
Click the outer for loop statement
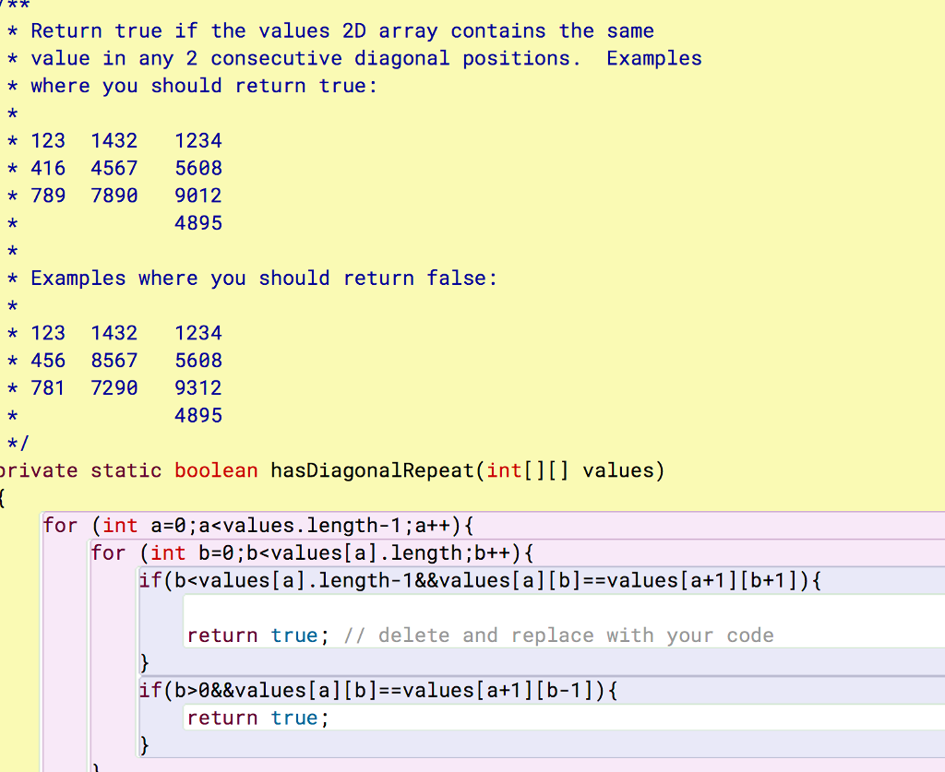(258, 525)
